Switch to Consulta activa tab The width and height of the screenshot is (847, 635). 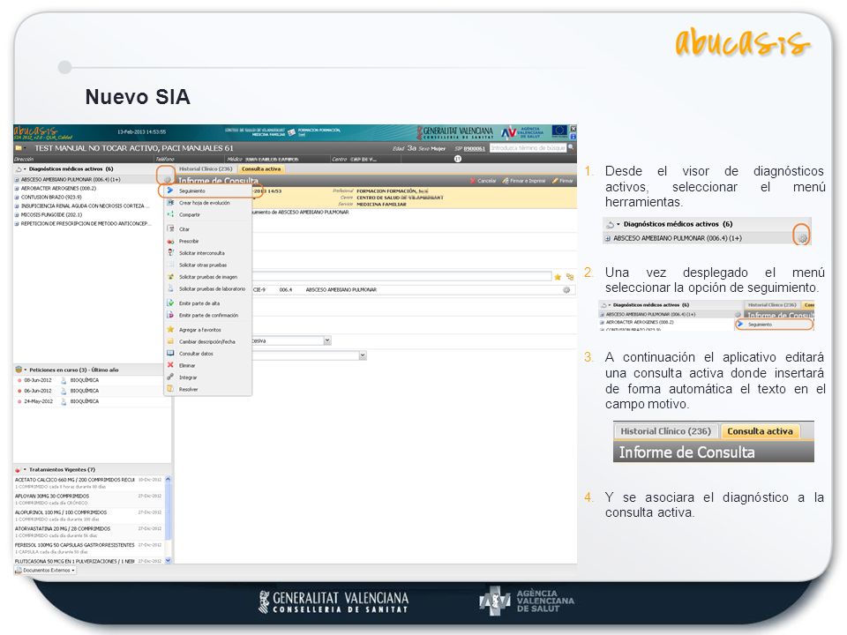tap(261, 169)
